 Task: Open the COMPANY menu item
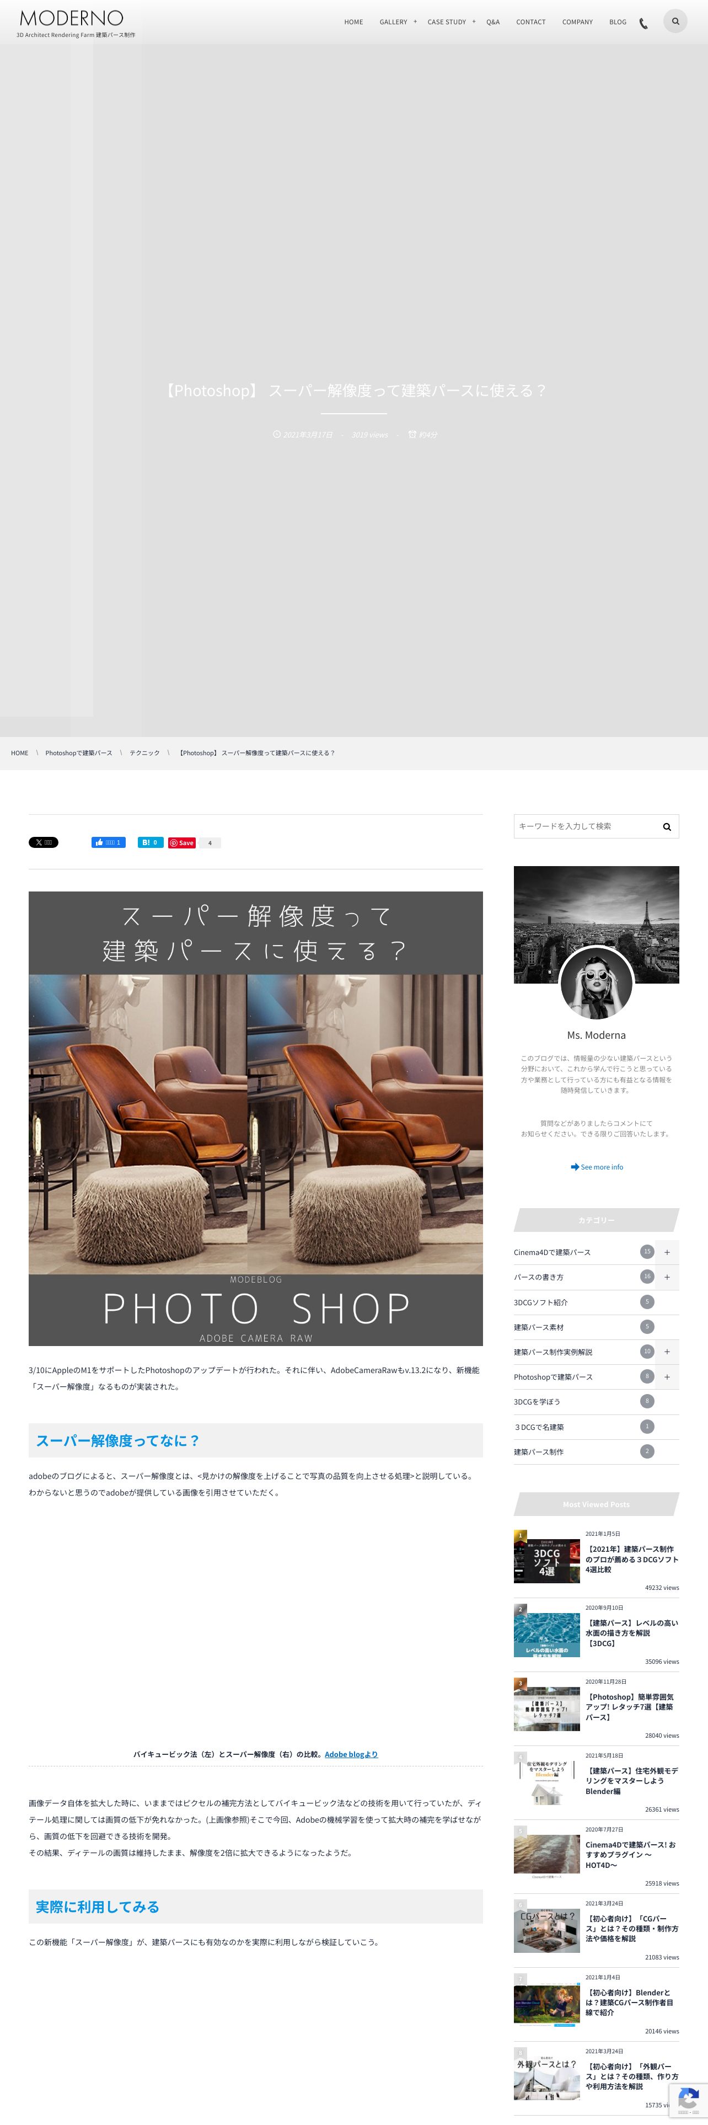pyautogui.click(x=577, y=22)
